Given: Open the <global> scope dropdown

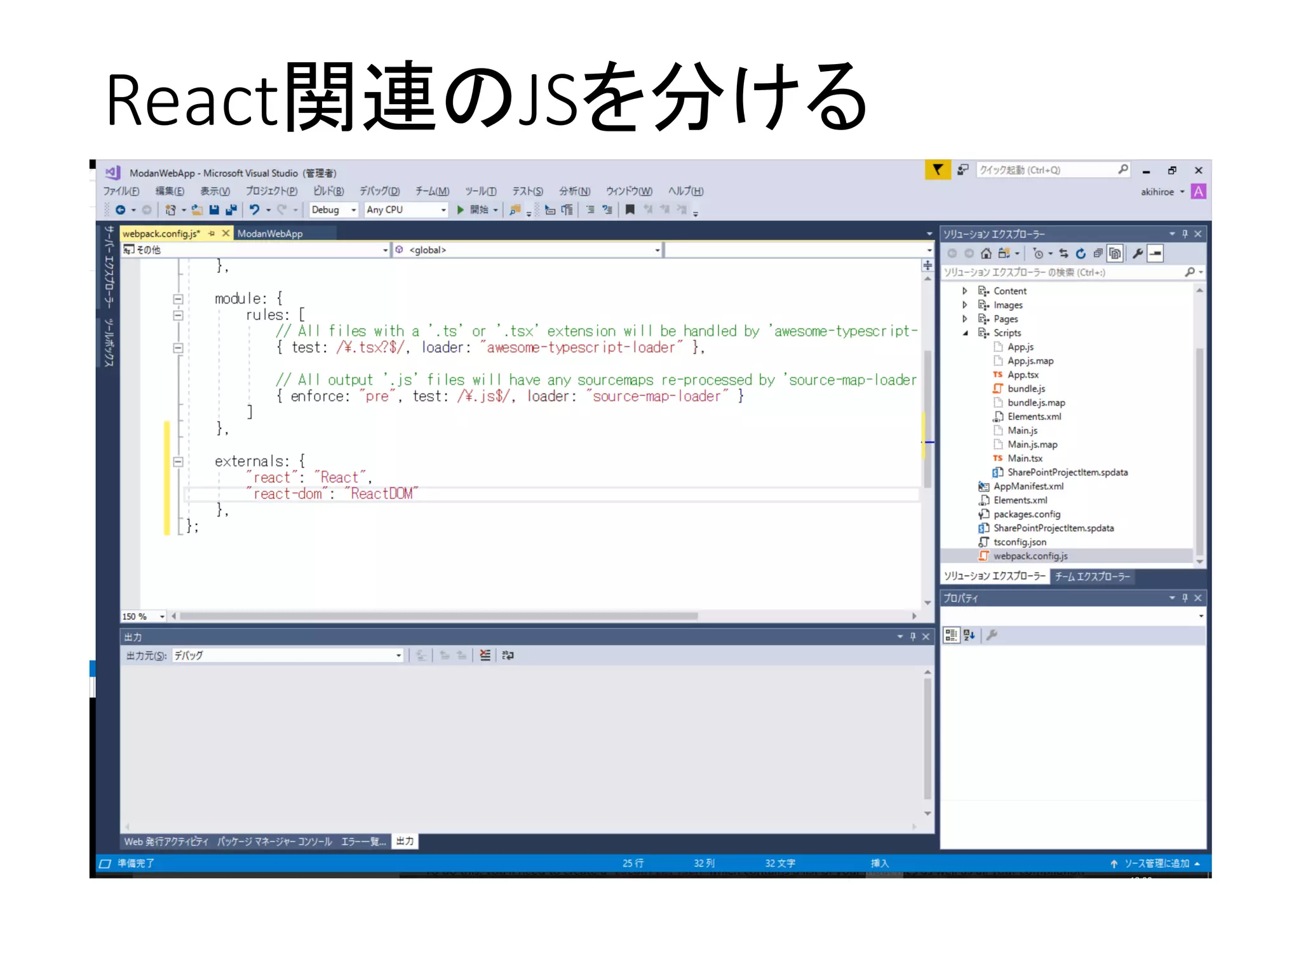Looking at the screenshot, I should [528, 250].
